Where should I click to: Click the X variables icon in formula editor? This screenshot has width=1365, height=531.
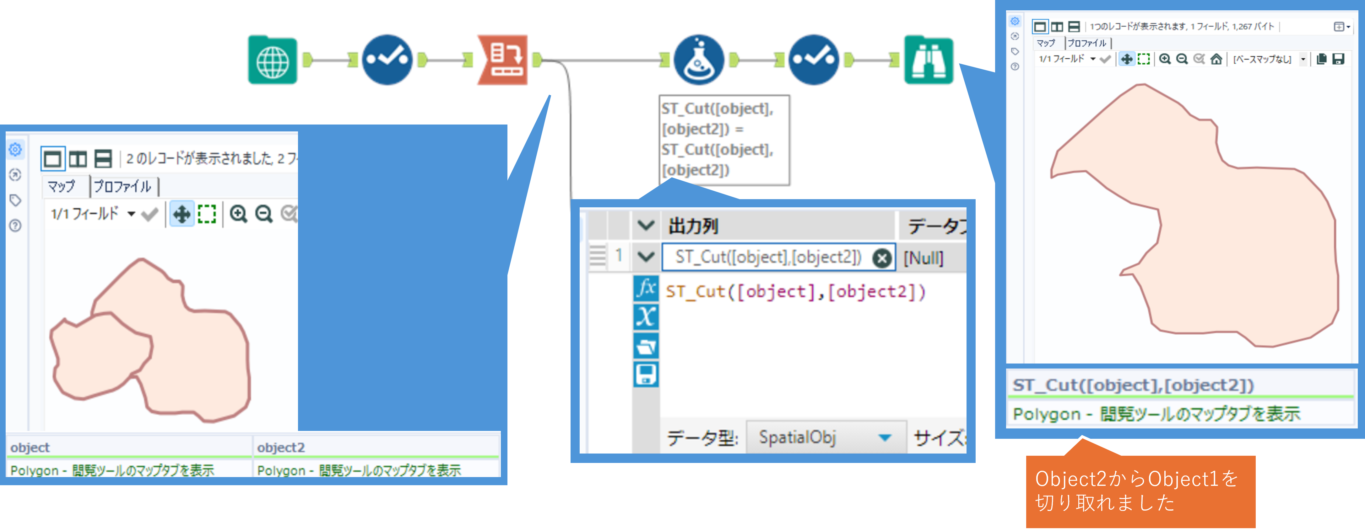pyautogui.click(x=645, y=317)
